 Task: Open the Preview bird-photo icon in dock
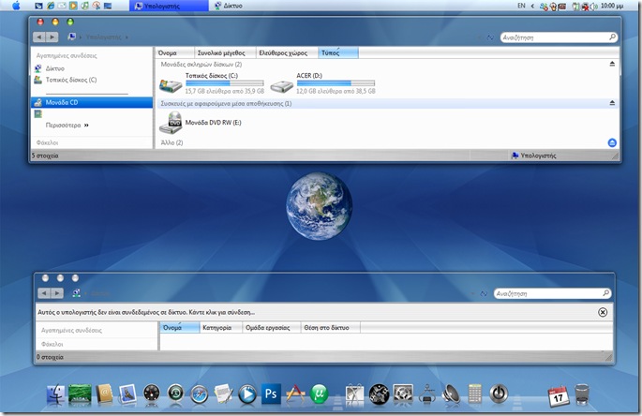[127, 394]
